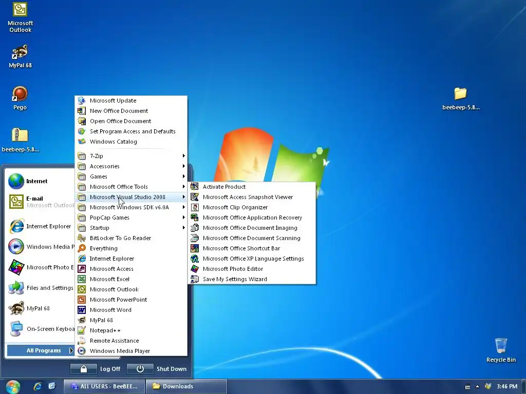
Task: Select the Pego desktop shortcut
Action: click(20, 98)
